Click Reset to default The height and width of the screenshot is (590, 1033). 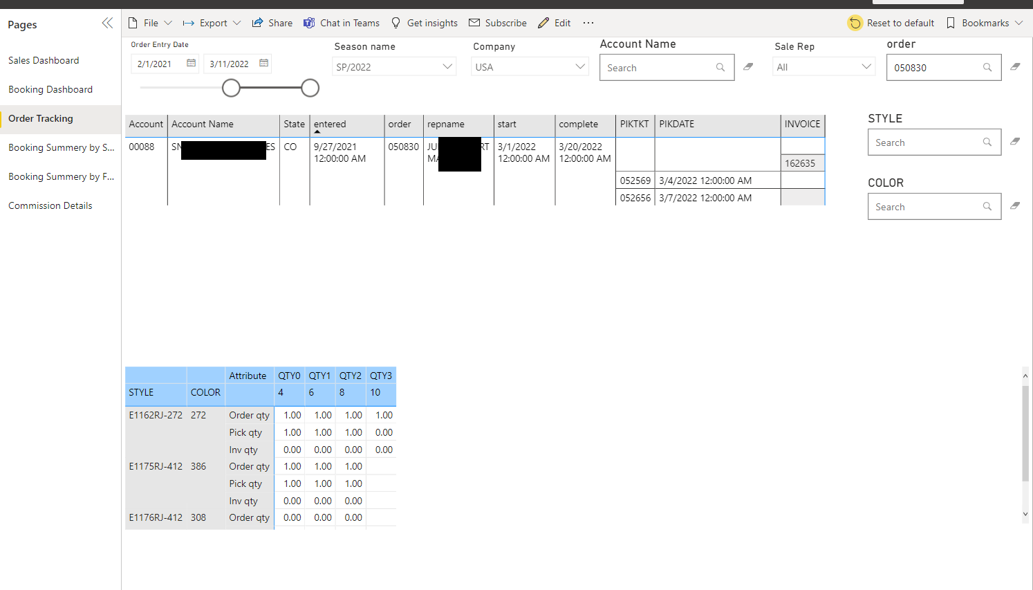(x=891, y=23)
